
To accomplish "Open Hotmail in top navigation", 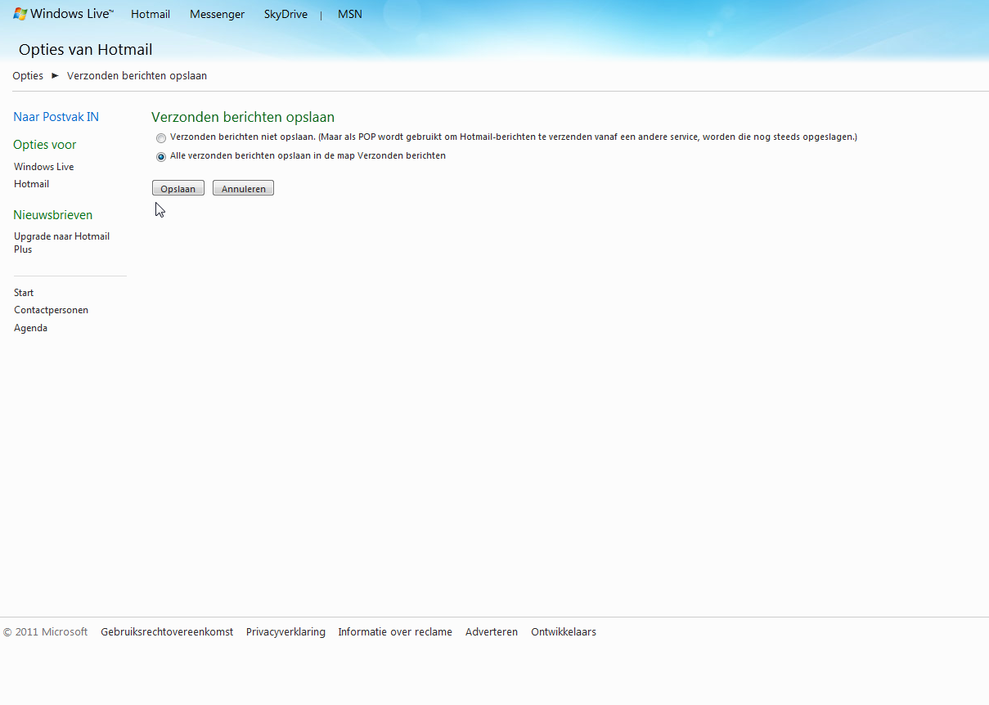I will [x=151, y=14].
